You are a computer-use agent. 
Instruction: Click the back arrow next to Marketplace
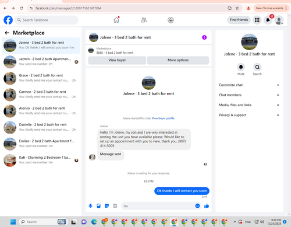pyautogui.click(x=7, y=33)
